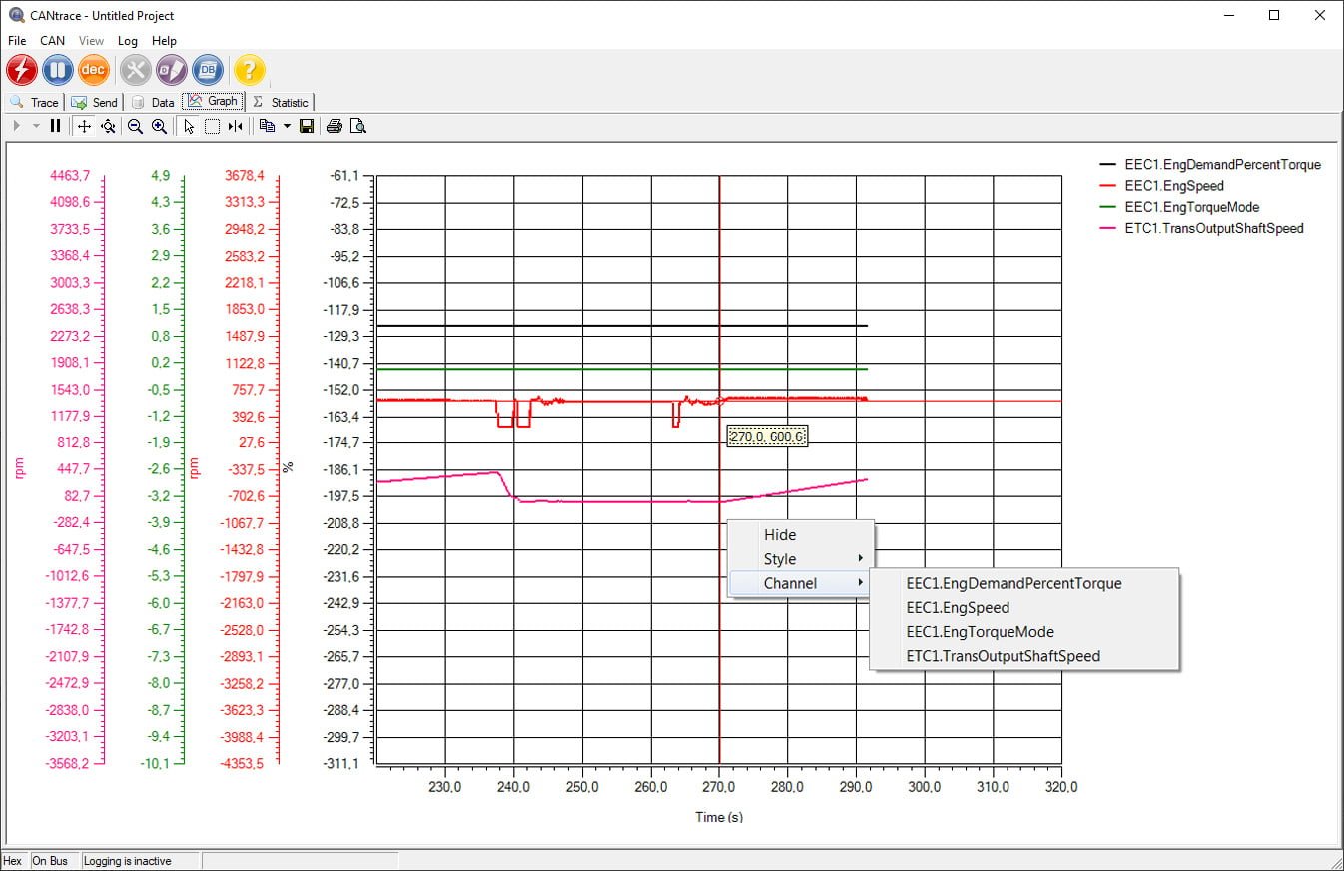
Task: Click the zoom out magnifier icon
Action: (135, 126)
